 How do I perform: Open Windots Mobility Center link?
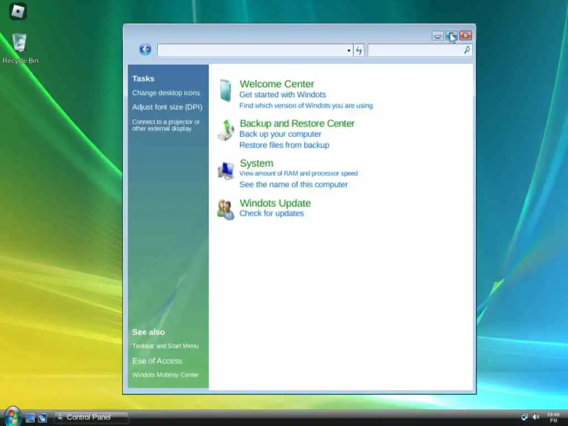[165, 374]
